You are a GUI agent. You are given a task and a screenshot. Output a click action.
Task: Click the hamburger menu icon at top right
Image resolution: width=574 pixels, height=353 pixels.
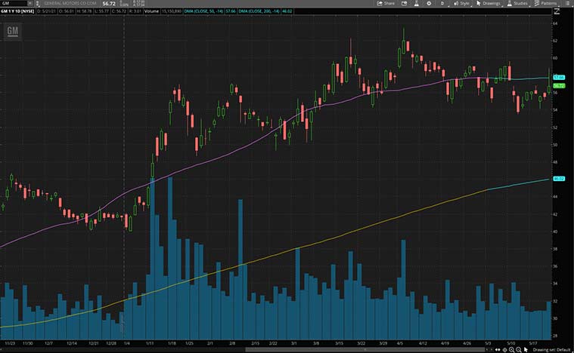coord(568,4)
